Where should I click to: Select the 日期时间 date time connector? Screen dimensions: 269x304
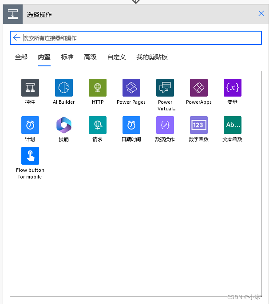pos(131,125)
